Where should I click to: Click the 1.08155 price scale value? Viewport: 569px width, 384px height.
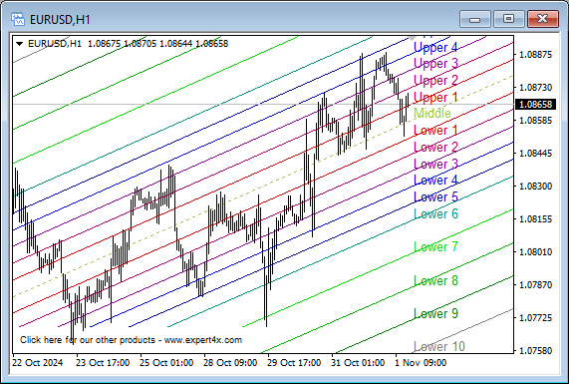pos(535,219)
